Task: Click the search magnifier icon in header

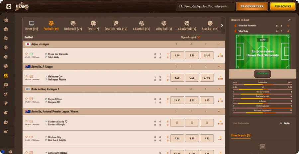Action: click(x=181, y=7)
